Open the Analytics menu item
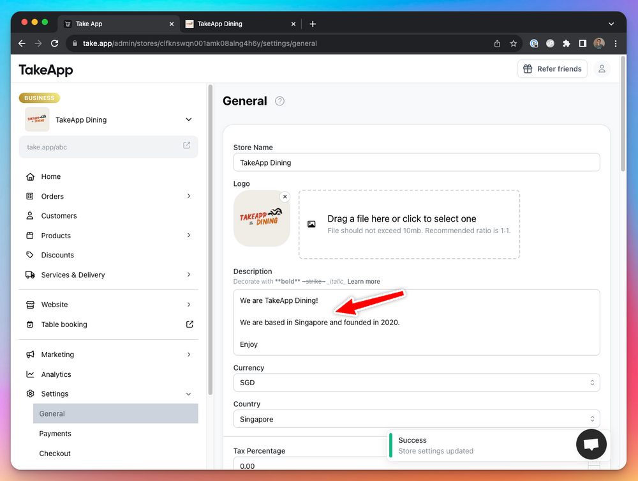 [x=108, y=374]
